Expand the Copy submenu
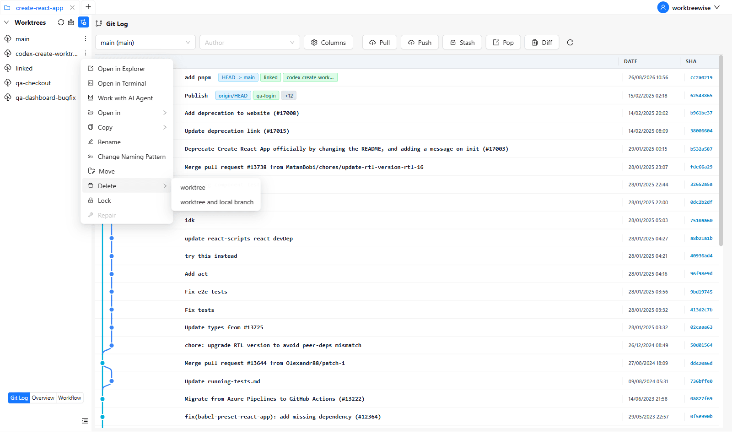This screenshot has width=732, height=435. click(x=127, y=127)
